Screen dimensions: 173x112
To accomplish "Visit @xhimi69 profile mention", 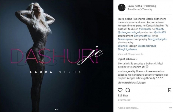I will (x=160, y=33).
